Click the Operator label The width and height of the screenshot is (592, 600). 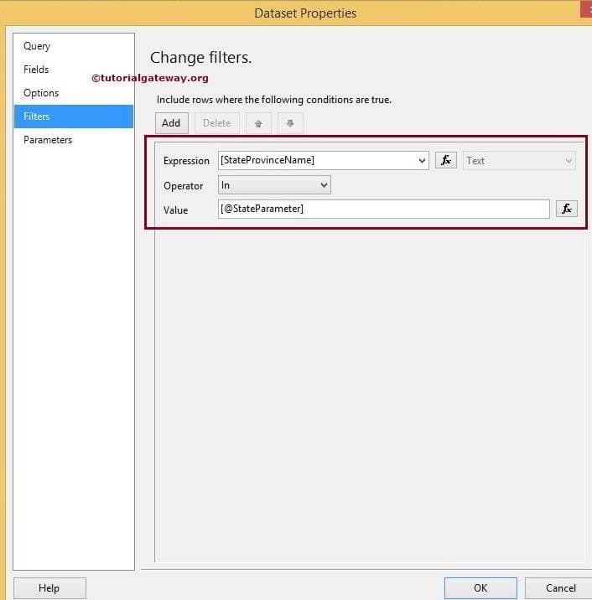click(x=183, y=186)
